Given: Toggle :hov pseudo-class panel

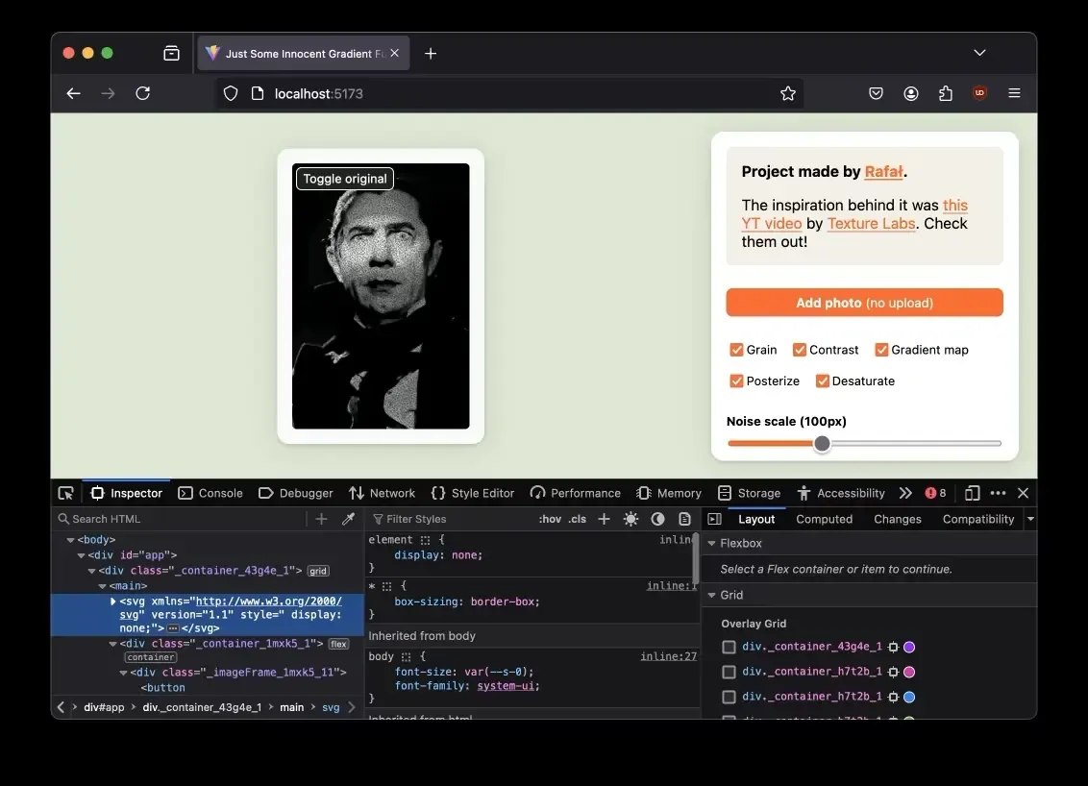Looking at the screenshot, I should click(550, 519).
